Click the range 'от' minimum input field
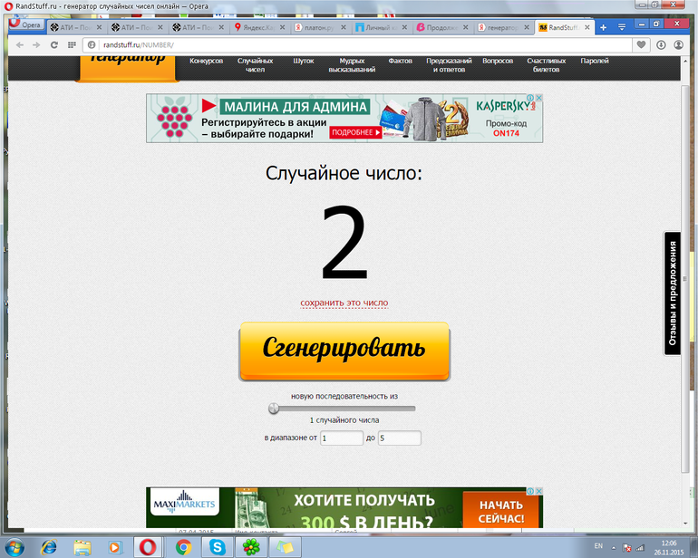698x558 pixels. click(x=341, y=438)
